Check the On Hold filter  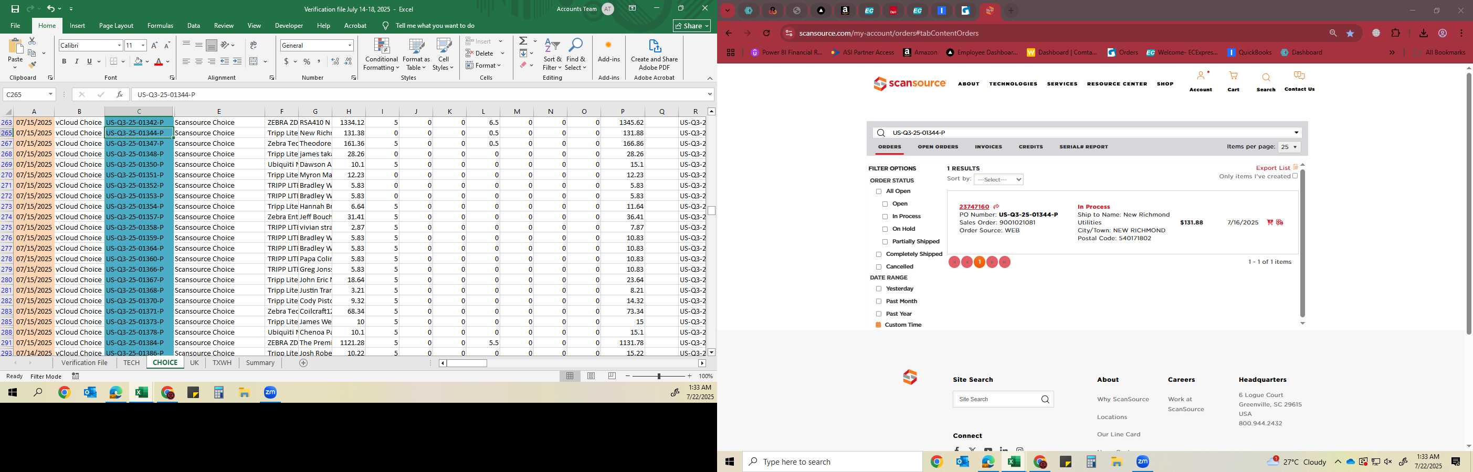pyautogui.click(x=885, y=229)
